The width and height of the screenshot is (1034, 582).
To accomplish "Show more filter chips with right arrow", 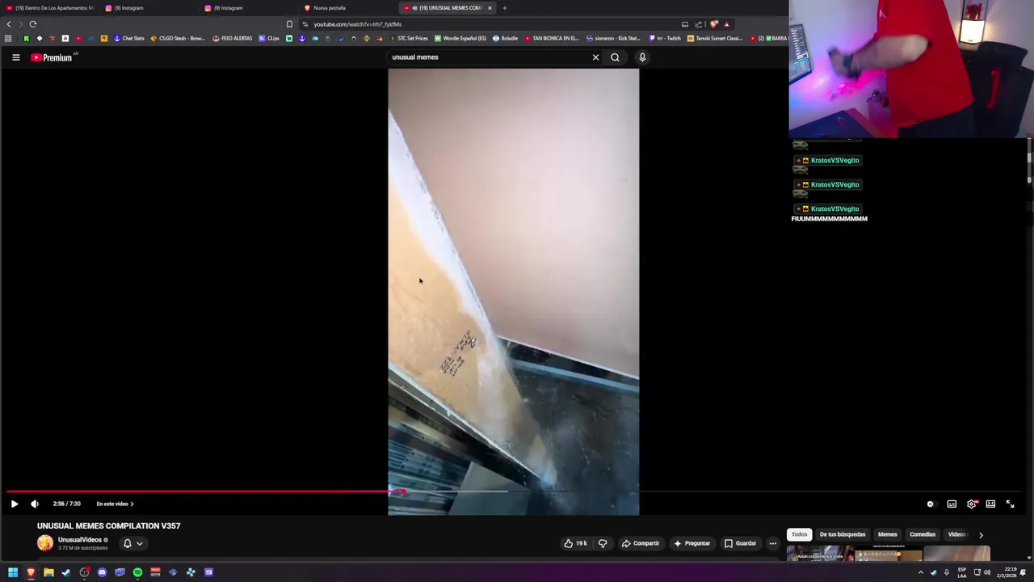I will tap(981, 534).
